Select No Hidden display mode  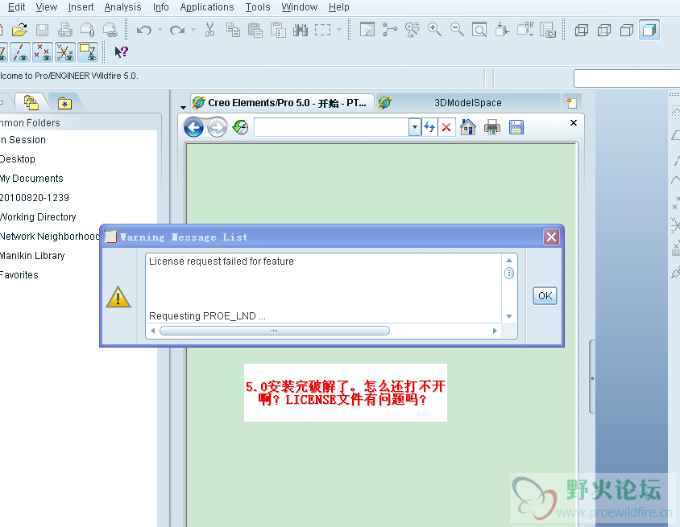[x=627, y=30]
